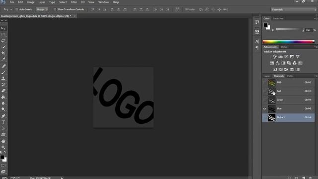Pick a color from the spectrum ramp
Screen dimensions: 318x179
[x=288, y=42]
